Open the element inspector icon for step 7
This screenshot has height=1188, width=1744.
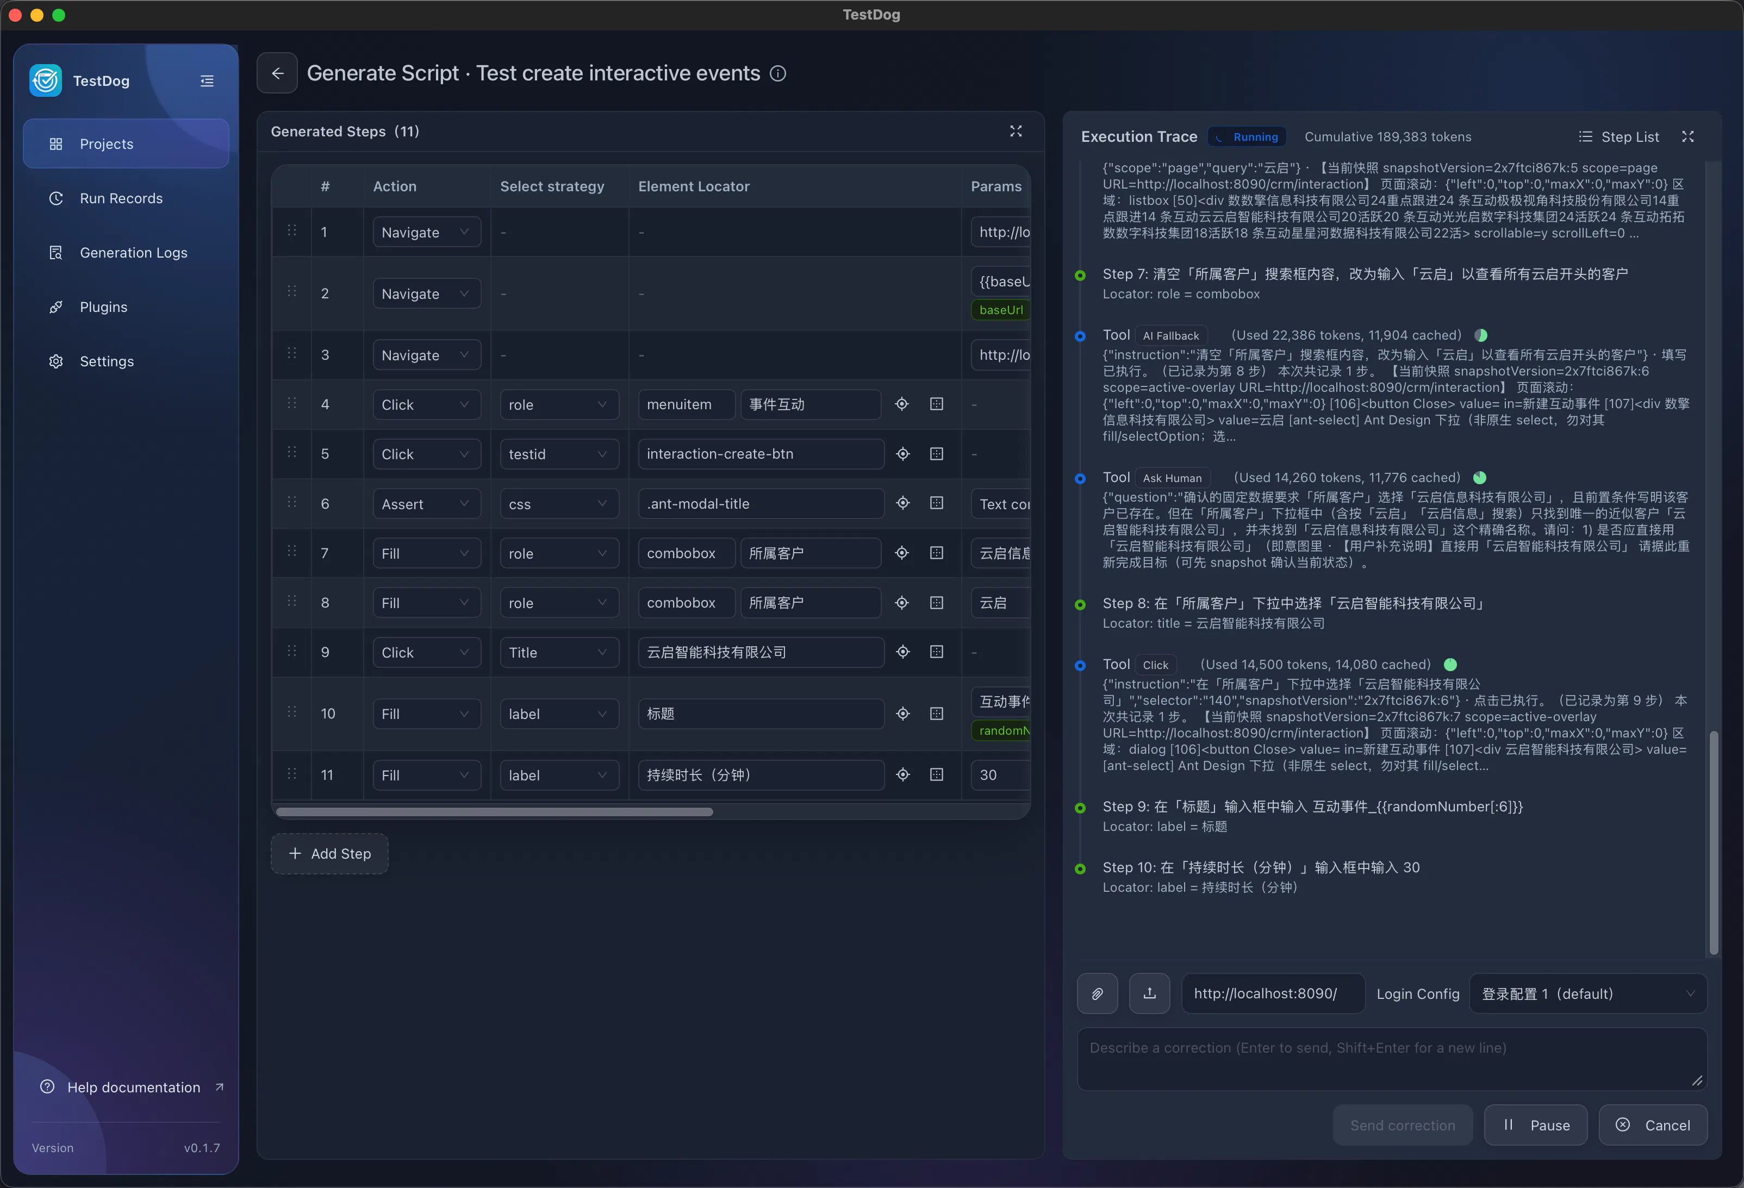(x=937, y=553)
